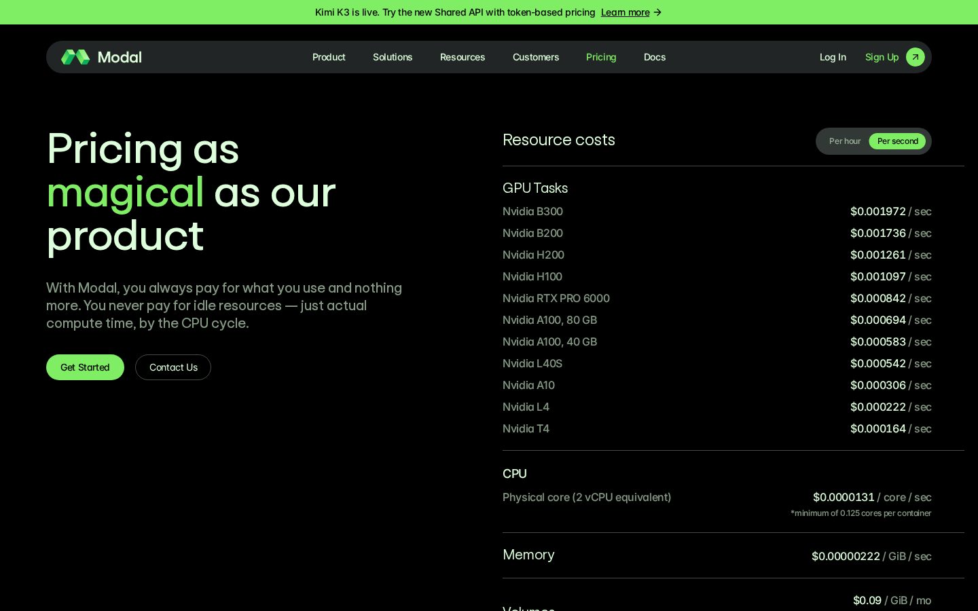
Task: Click the Modal wordmark text
Action: [x=120, y=57]
